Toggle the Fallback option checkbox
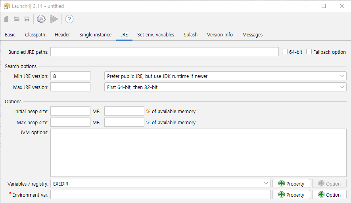Screen dimensions: 351x203 [309, 52]
